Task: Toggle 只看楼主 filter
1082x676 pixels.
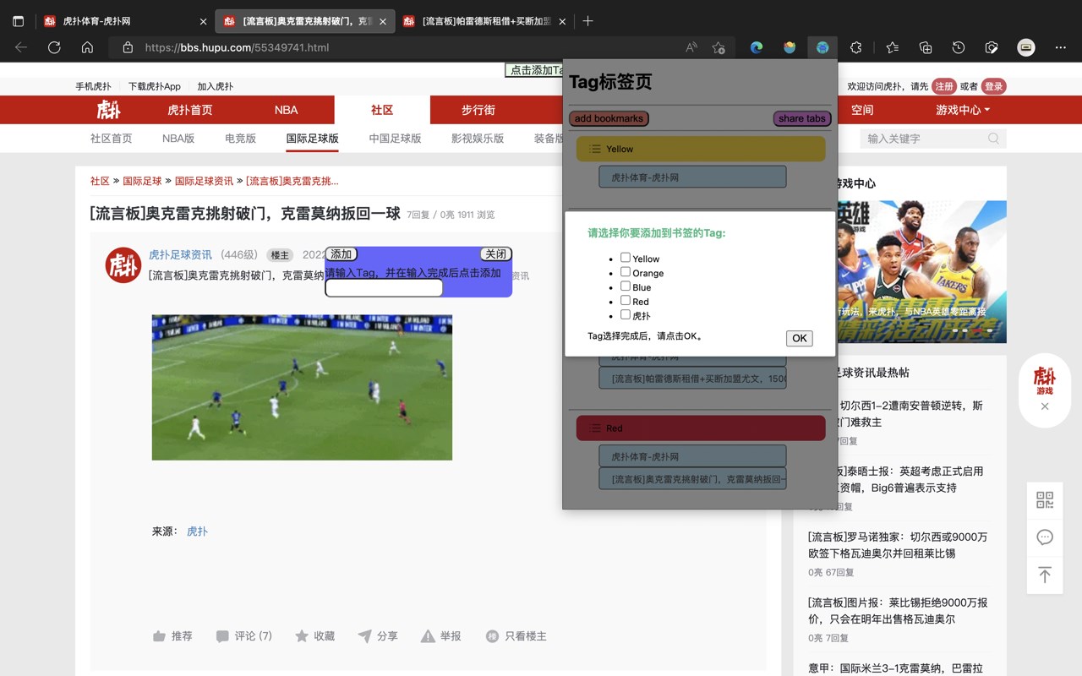Action: click(x=516, y=636)
